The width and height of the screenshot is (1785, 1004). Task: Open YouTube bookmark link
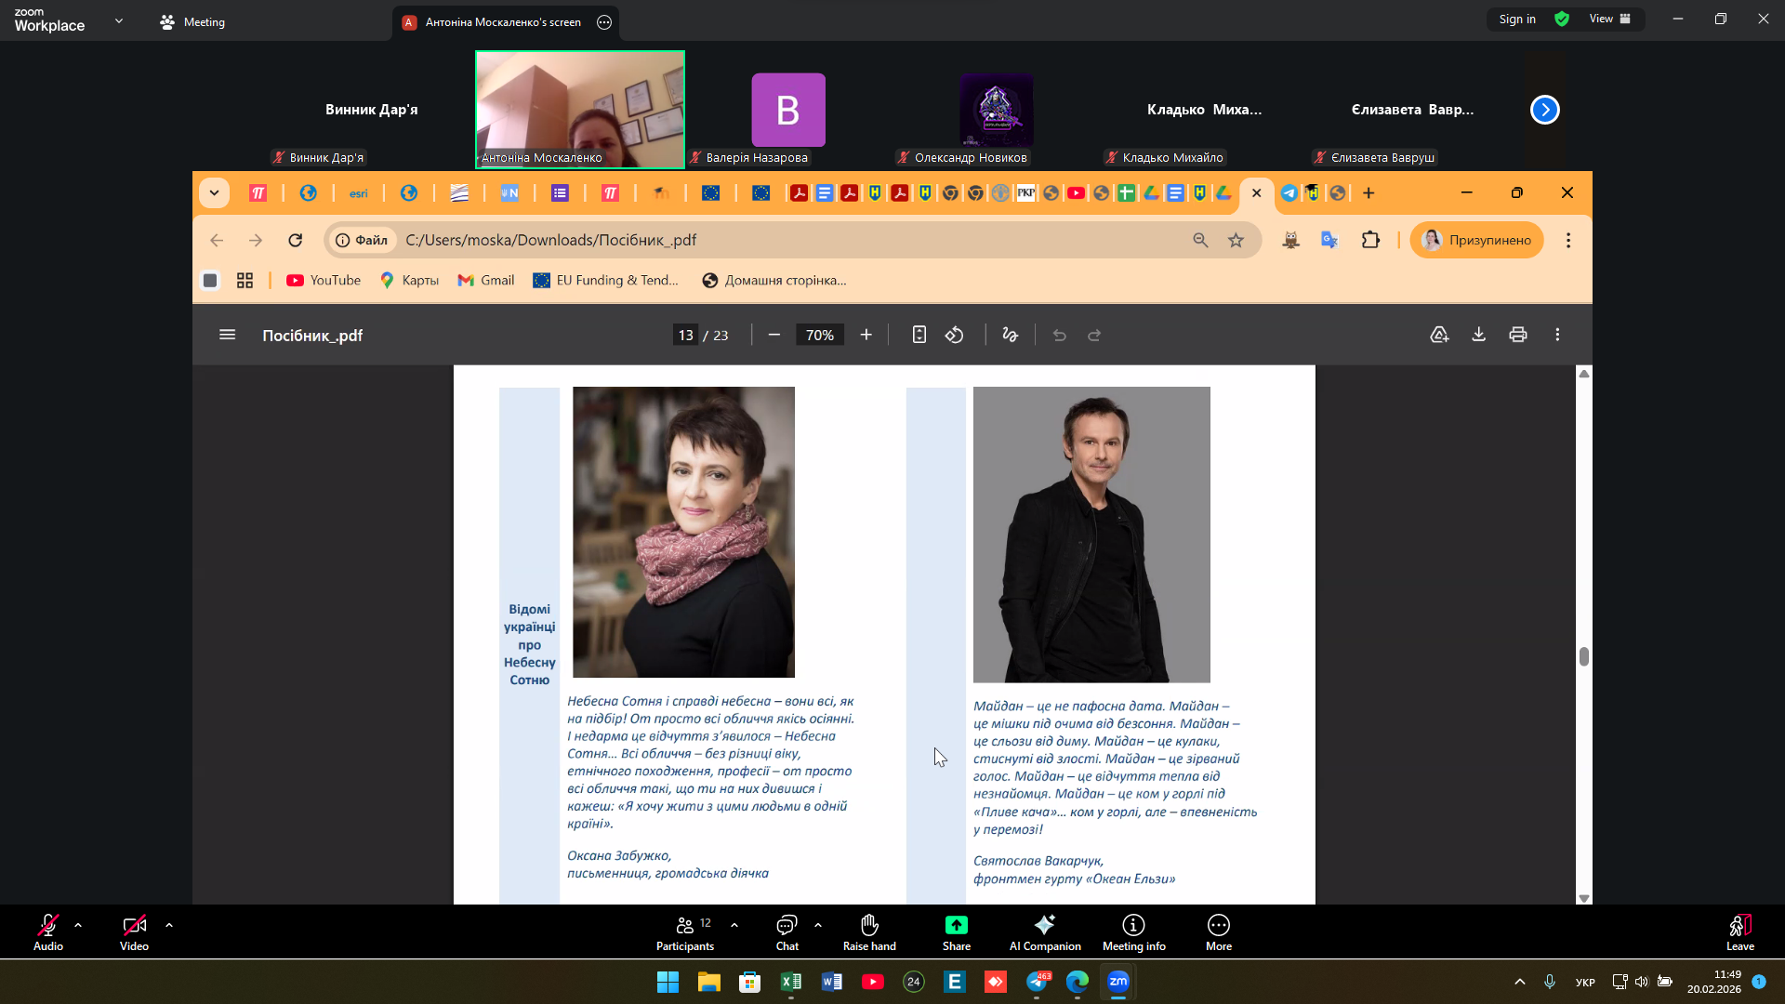[x=324, y=281]
